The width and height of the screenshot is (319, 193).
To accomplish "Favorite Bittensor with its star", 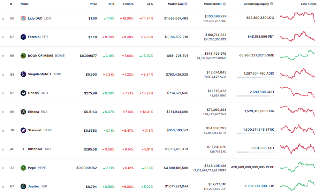I will pyautogui.click(x=3, y=149).
